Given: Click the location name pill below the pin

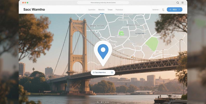Looking at the screenshot, I should pyautogui.click(x=103, y=73).
